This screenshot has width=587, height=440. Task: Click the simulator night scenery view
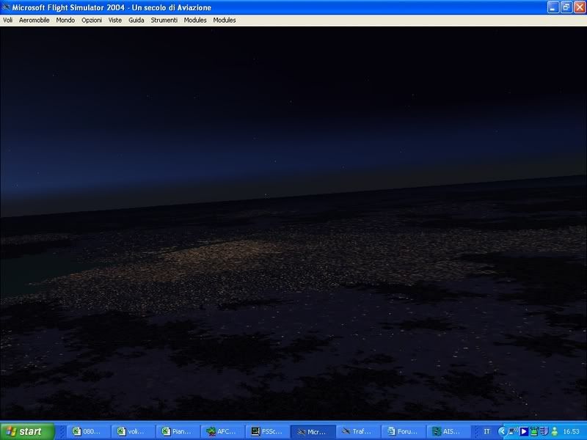293,223
